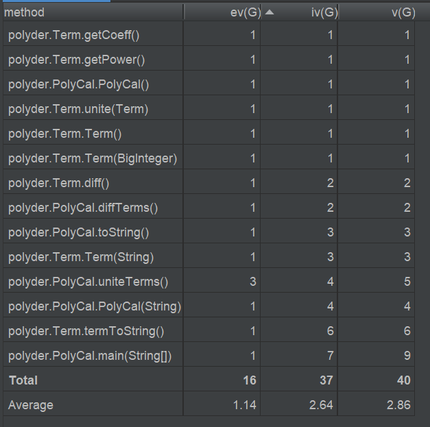Click the Total v(G) value 40
Image resolution: width=430 pixels, height=427 pixels.
coord(404,380)
